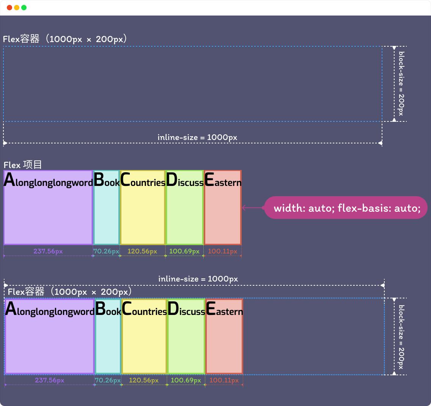This screenshot has height=406, width=431.
Task: Select yellow Countries item inside bottom Flex container
Action: point(144,341)
